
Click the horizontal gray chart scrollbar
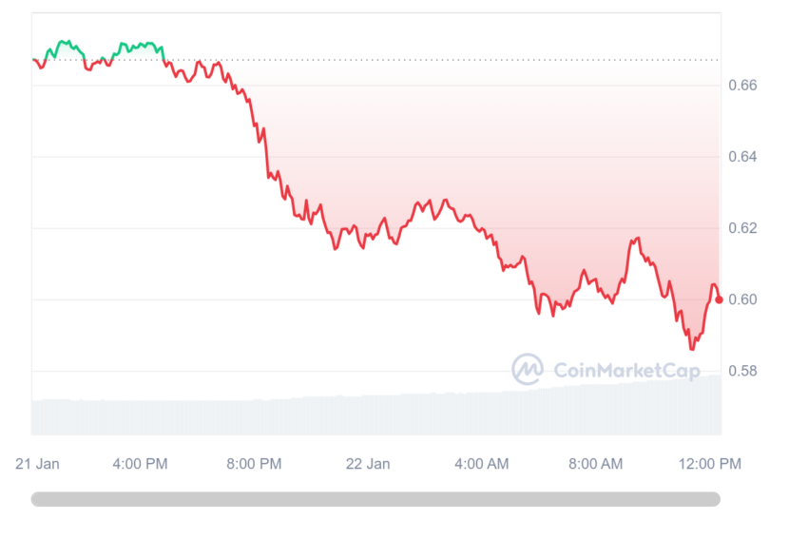[x=375, y=499]
